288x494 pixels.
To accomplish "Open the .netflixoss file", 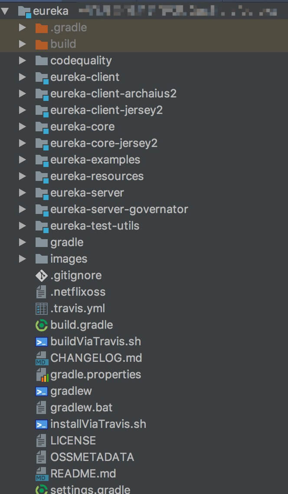I will point(78,292).
